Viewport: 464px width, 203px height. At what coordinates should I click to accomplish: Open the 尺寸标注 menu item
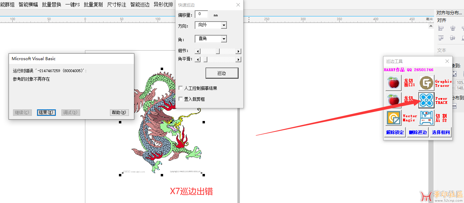tap(117, 4)
